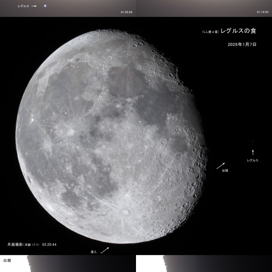Click the レグルス label beside the bright star
The image size is (272, 272).
[23, 6]
